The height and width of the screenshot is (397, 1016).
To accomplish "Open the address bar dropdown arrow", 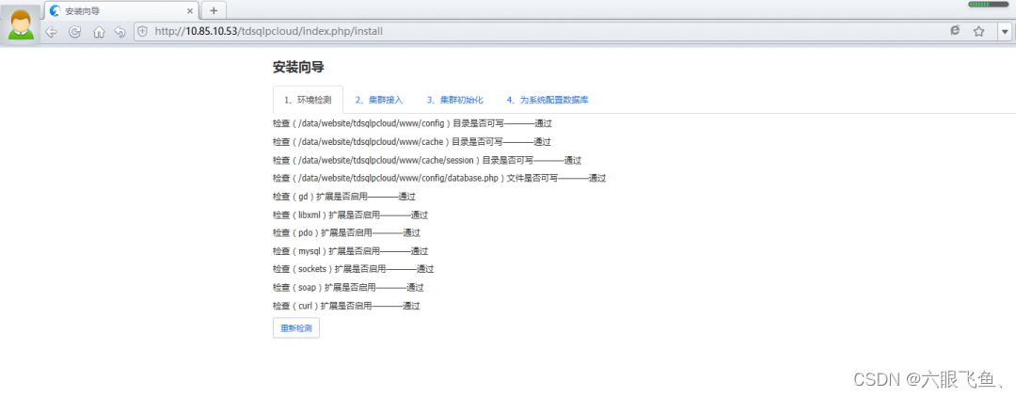I will (x=1005, y=31).
